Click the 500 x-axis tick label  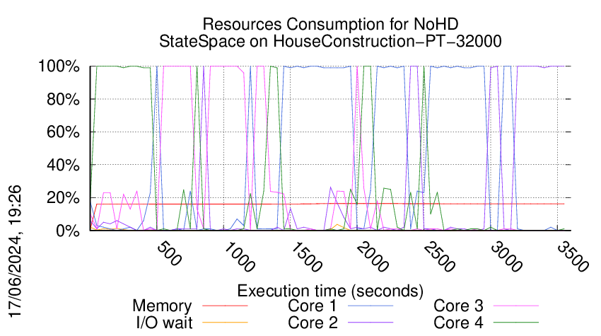point(169,253)
